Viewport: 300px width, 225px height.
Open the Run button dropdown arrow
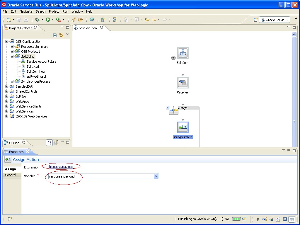click(53, 20)
